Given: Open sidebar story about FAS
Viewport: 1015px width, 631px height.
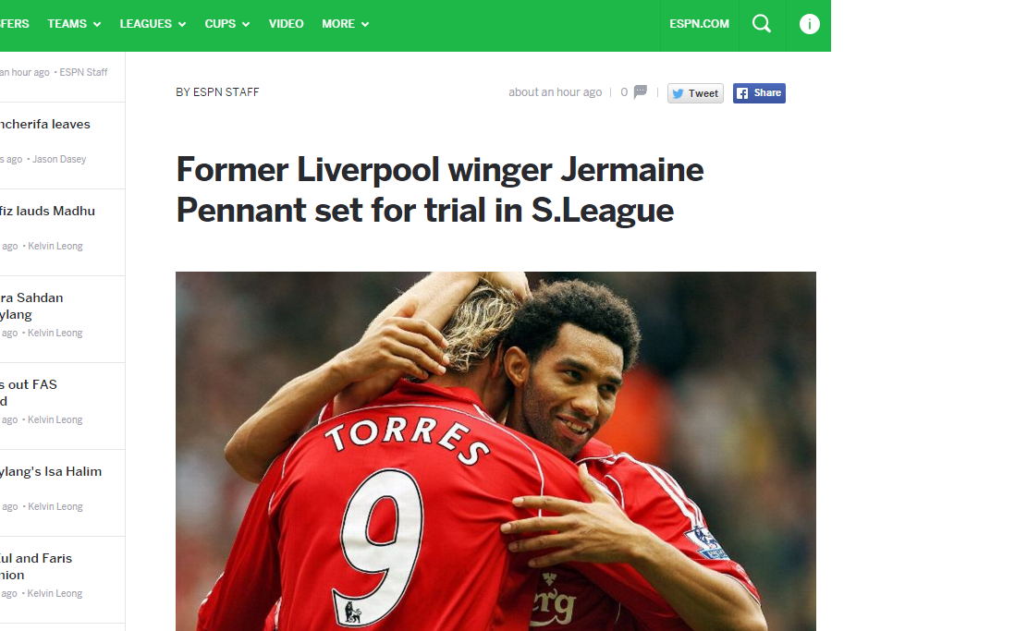Looking at the screenshot, I should click(29, 393).
